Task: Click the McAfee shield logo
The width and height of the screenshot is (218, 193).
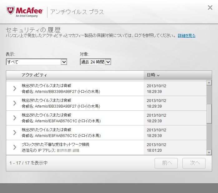Action: coord(10,10)
